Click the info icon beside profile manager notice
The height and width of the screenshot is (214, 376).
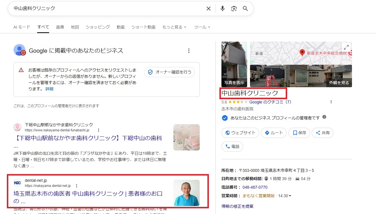pyautogui.click(x=324, y=117)
